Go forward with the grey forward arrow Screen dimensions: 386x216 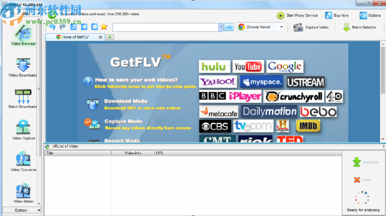click(63, 27)
